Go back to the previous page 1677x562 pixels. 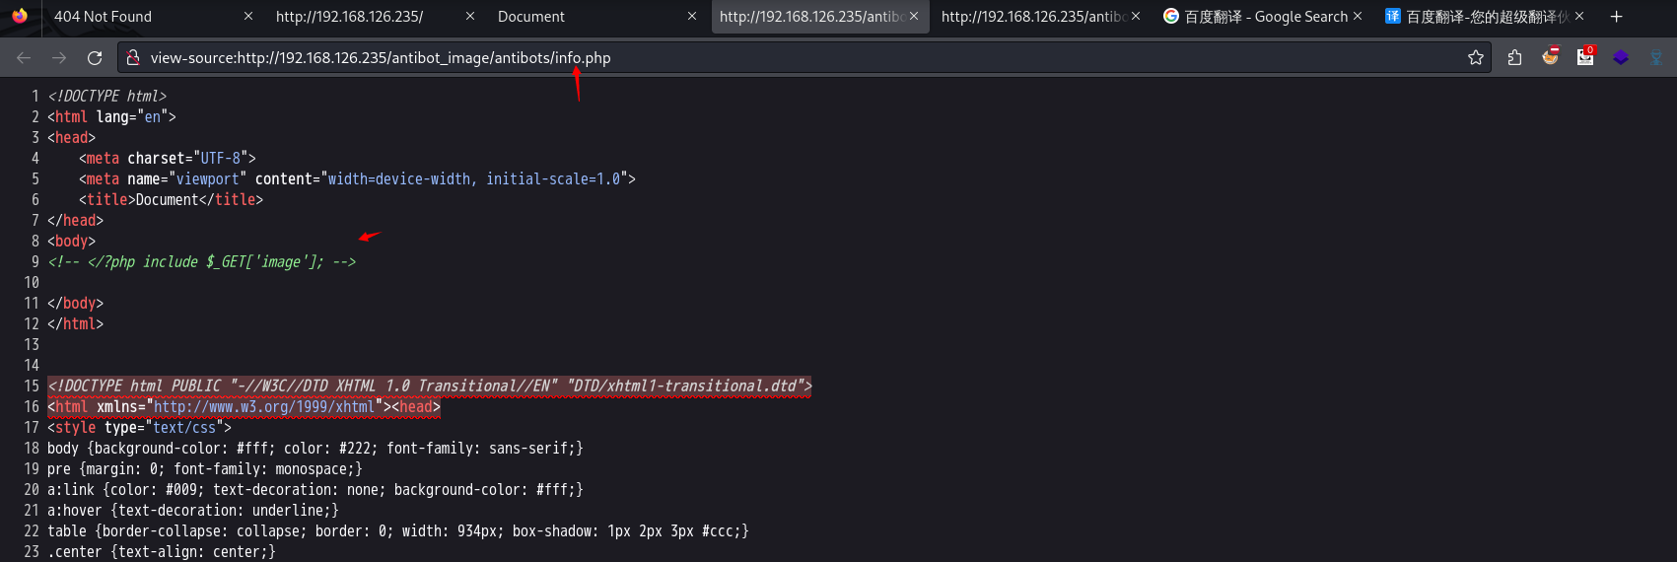tap(24, 58)
